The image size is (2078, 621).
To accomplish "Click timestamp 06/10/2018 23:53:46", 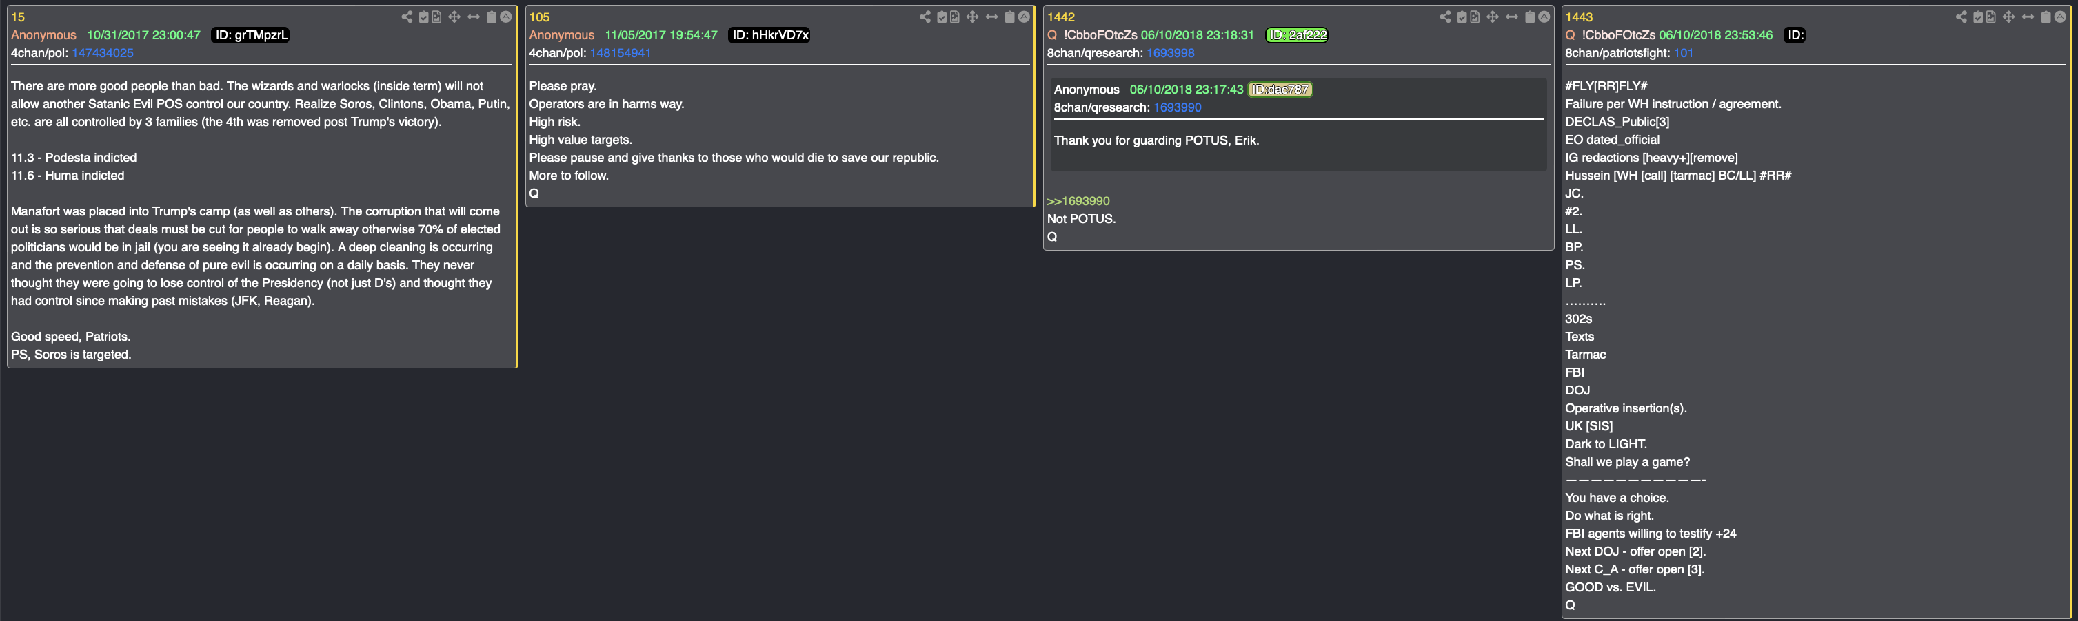I will (1716, 34).
